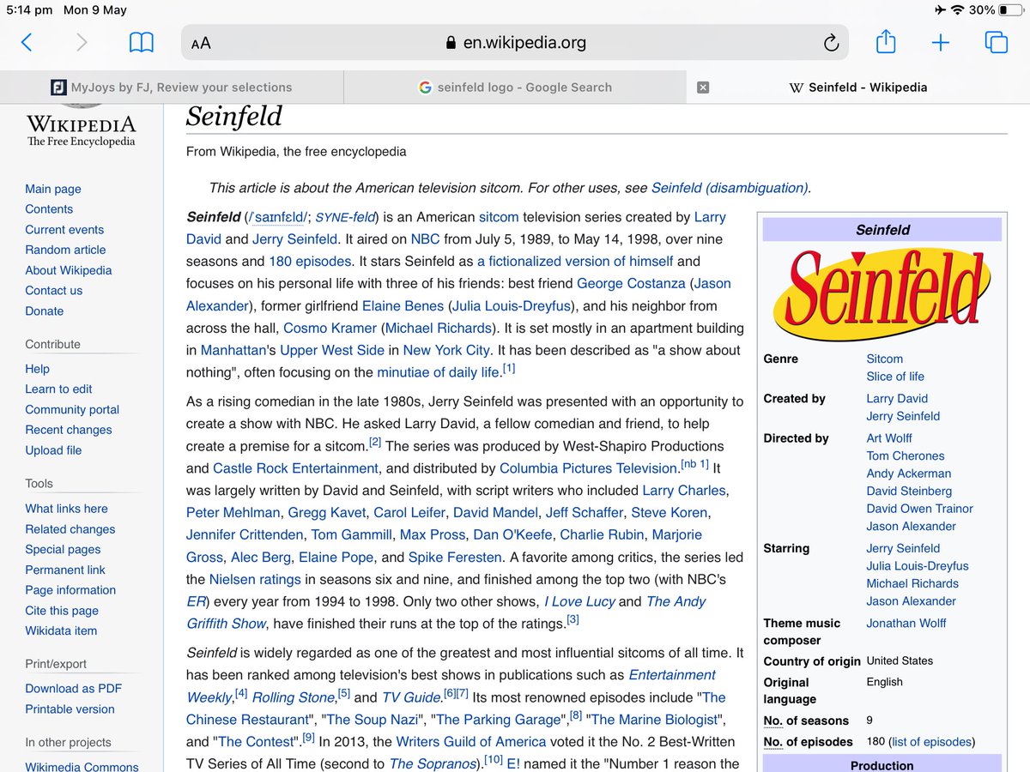Open Contents sidebar link
This screenshot has height=772, width=1030.
49,209
